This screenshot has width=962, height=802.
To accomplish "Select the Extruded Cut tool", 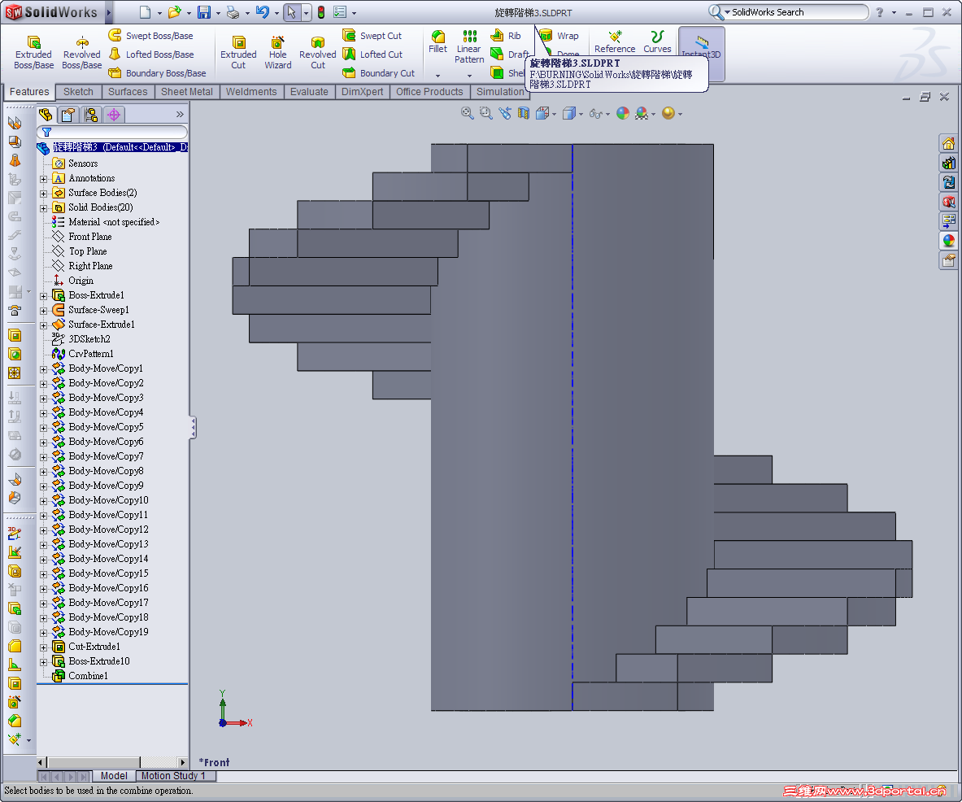I will pyautogui.click(x=238, y=53).
